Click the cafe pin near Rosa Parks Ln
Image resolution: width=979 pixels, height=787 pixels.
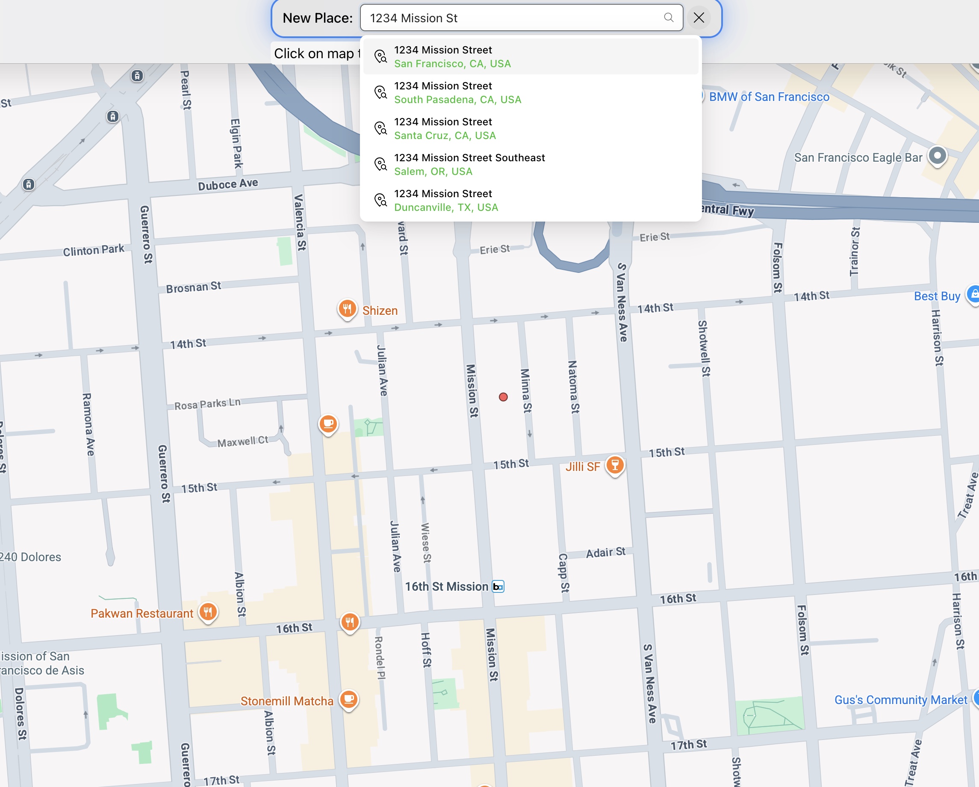click(x=328, y=424)
